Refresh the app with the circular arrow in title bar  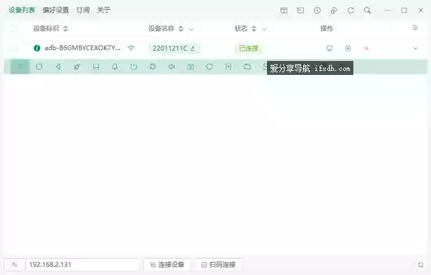pos(351,11)
